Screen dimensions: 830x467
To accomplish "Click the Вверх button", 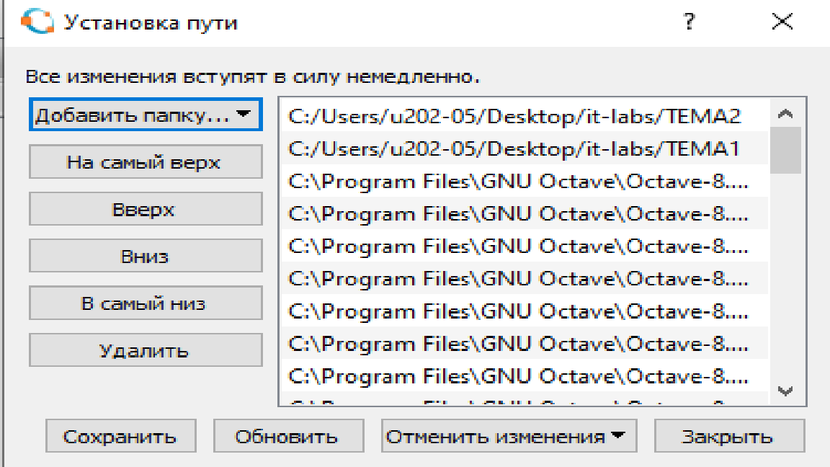I will (x=146, y=208).
